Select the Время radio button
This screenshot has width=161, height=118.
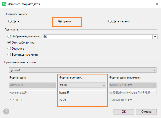[x=60, y=21]
